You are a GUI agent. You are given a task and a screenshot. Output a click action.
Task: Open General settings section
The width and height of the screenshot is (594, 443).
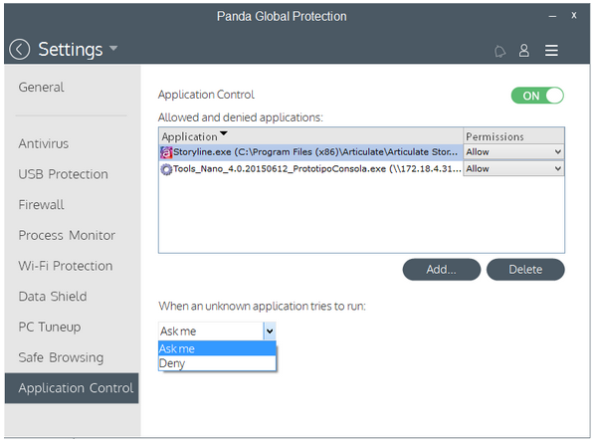click(42, 88)
